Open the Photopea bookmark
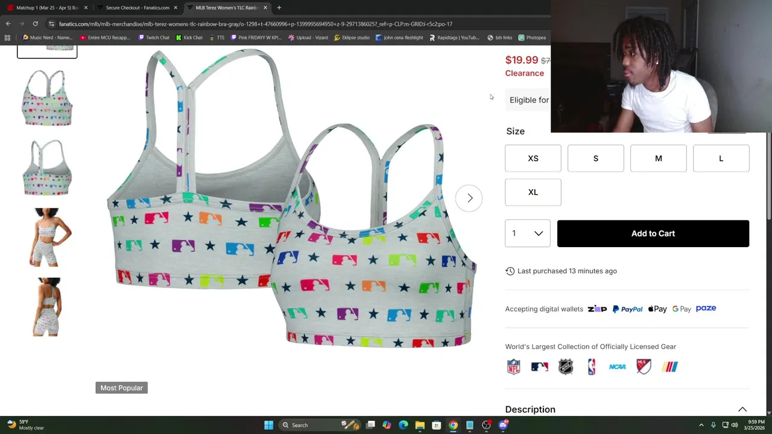The width and height of the screenshot is (772, 434). pyautogui.click(x=532, y=37)
